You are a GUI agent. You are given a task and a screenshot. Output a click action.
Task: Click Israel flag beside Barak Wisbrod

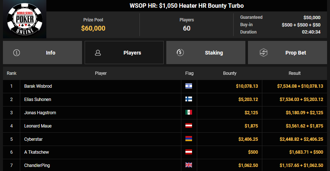point(189,86)
